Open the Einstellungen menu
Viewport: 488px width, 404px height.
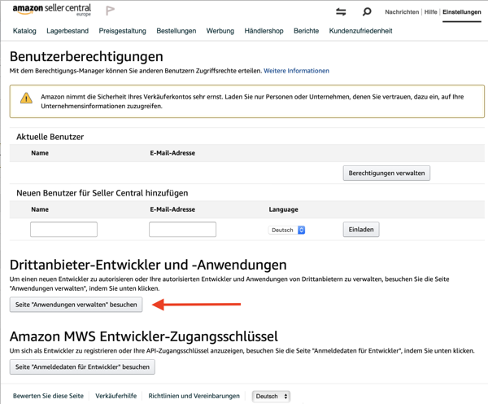[x=462, y=12]
